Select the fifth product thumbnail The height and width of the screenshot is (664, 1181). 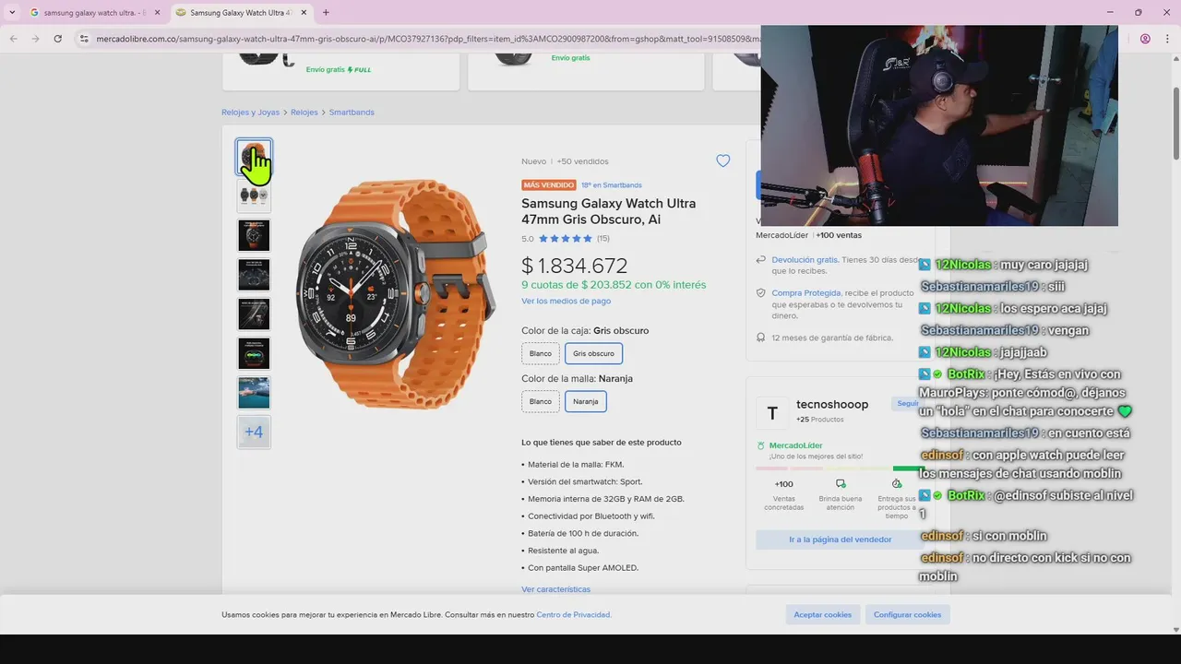pos(254,314)
